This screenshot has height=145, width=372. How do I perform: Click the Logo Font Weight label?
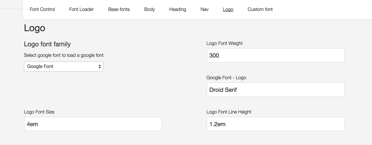[x=224, y=43]
